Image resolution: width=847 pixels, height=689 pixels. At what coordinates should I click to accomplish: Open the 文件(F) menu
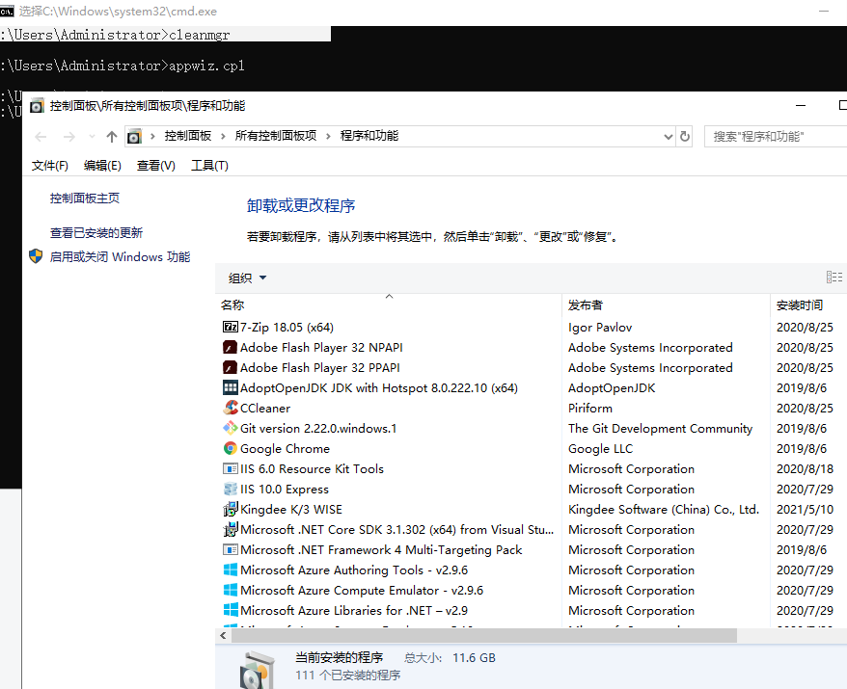(50, 166)
